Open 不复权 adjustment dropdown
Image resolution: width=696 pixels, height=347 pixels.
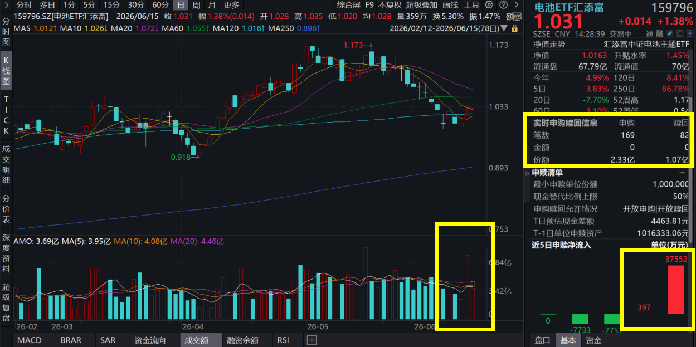390,4
